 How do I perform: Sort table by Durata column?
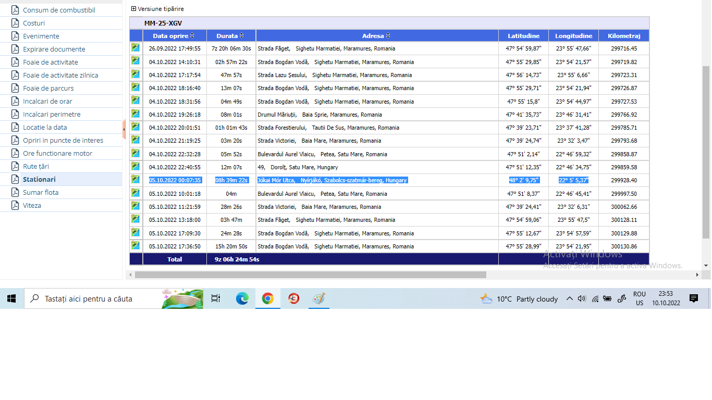241,36
